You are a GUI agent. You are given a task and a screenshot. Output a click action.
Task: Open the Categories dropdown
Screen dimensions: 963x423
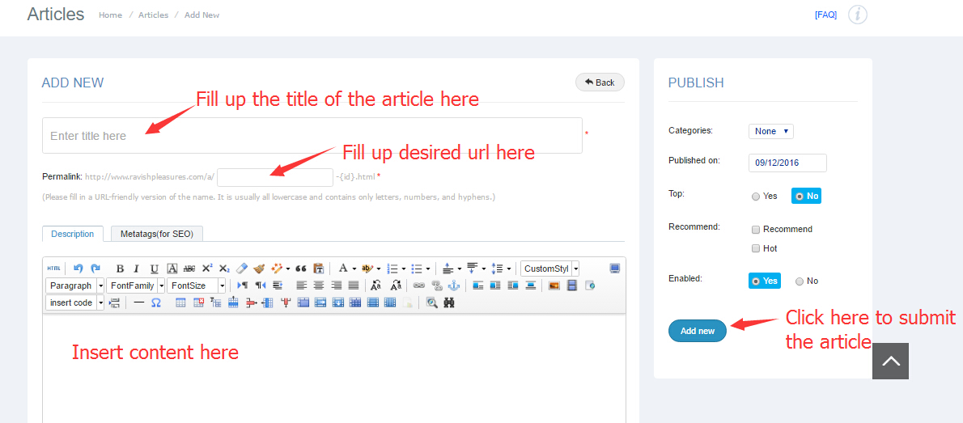pos(770,131)
